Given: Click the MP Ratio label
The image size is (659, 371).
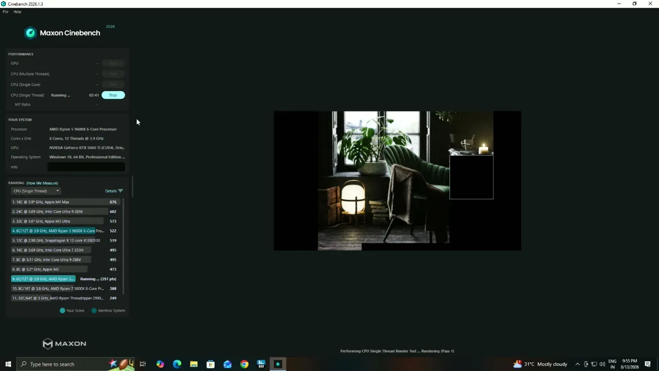Looking at the screenshot, I should click(23, 105).
